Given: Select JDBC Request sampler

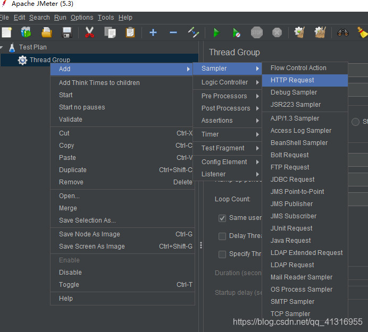Looking at the screenshot, I should tap(305, 180).
